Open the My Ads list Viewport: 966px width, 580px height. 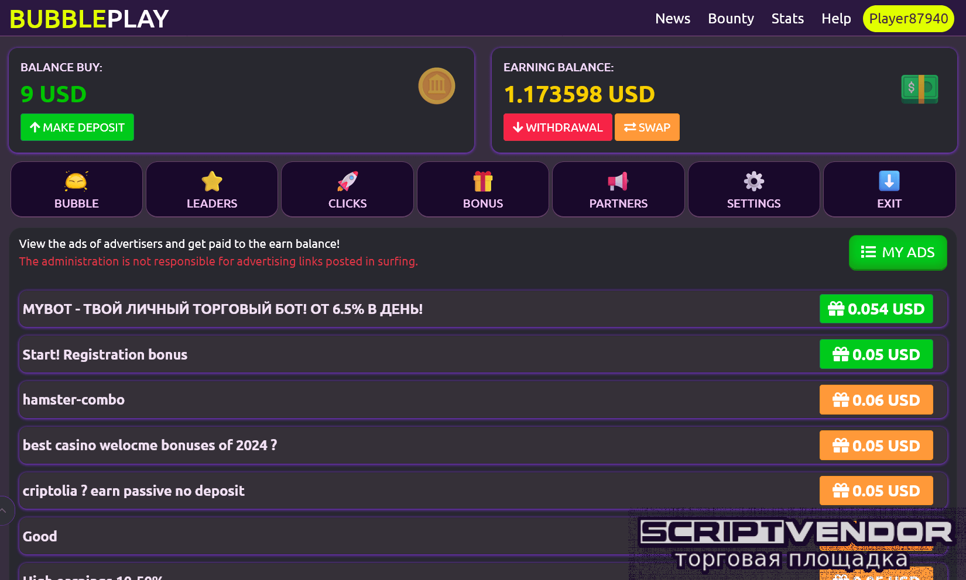click(898, 253)
